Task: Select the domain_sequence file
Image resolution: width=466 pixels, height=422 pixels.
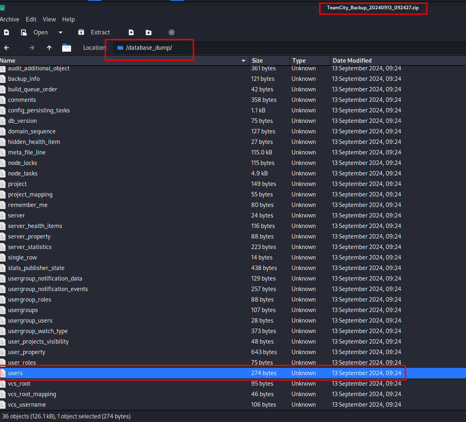Action: 233,131
